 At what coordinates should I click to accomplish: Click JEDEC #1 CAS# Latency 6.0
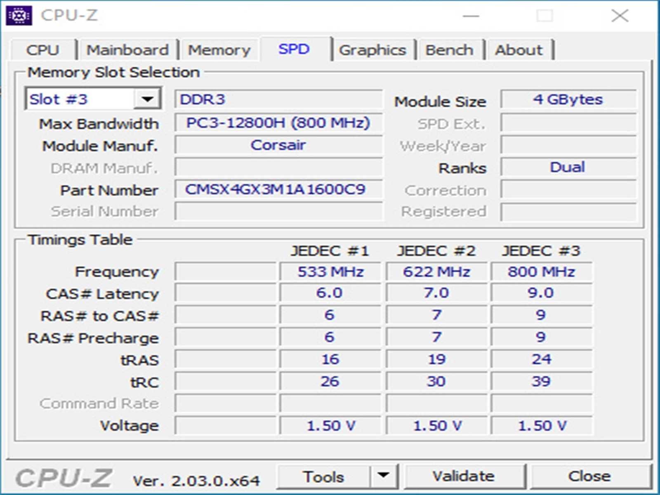(330, 293)
